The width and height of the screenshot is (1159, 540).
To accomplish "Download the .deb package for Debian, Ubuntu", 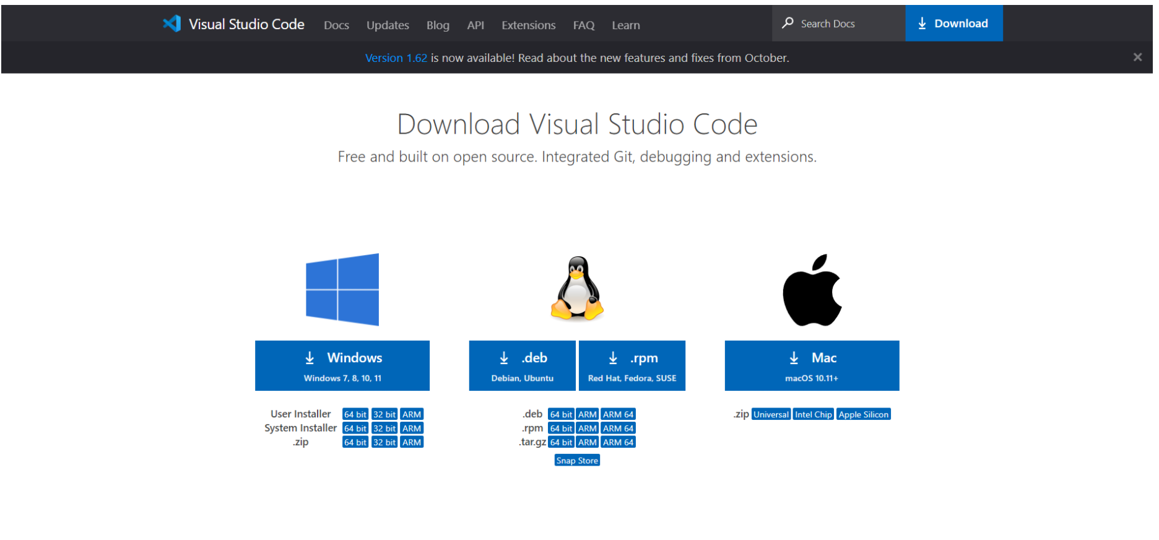I will (x=522, y=365).
